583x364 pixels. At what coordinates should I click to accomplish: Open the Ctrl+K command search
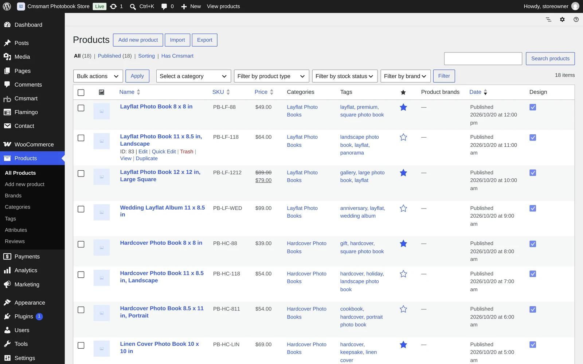pos(142,6)
